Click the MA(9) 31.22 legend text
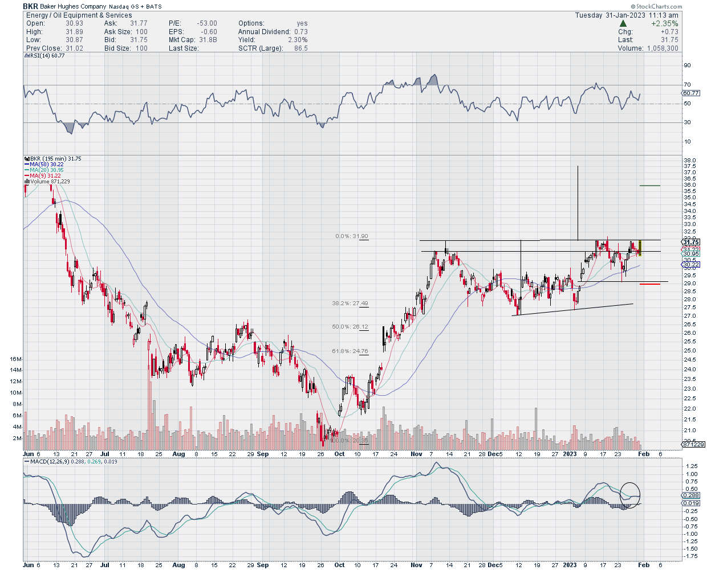Viewport: 707px width, 570px height. [44, 176]
